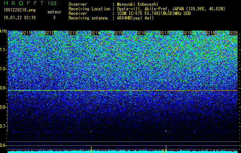Click the 'meteor' count label
The height and width of the screenshot is (153, 241).
(54, 12)
